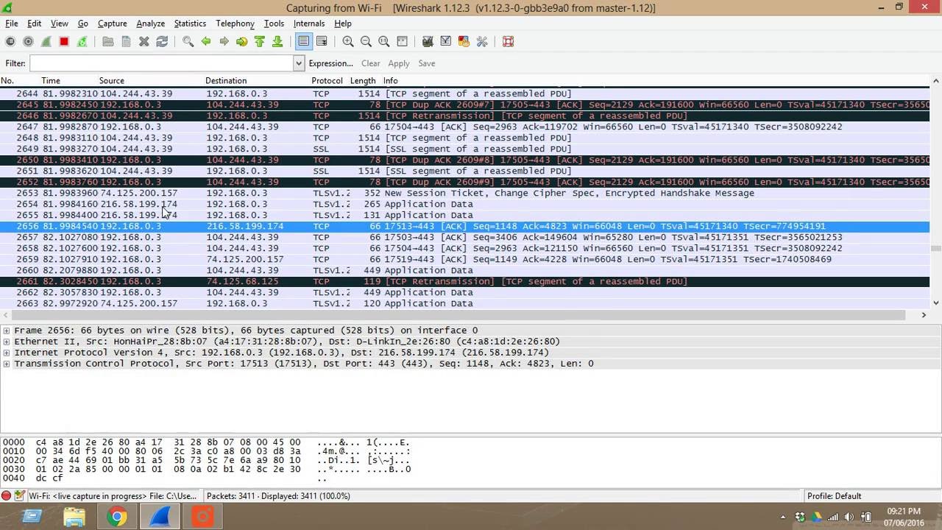Open the File menu
Viewport: 942px width, 530px height.
[x=12, y=24]
